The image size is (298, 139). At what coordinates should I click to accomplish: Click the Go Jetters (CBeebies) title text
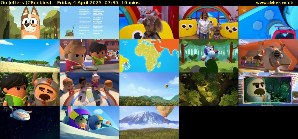tap(26, 3)
